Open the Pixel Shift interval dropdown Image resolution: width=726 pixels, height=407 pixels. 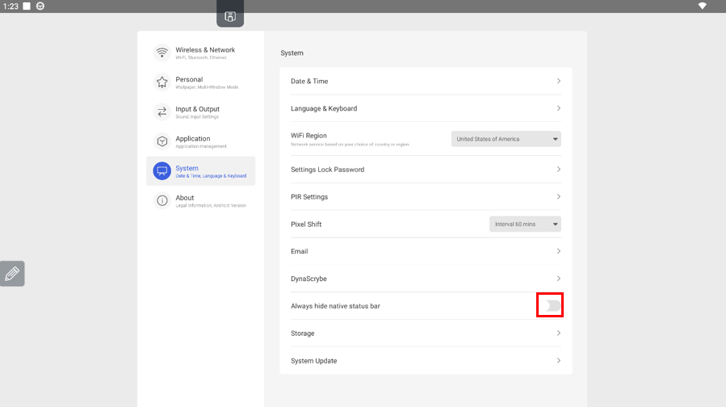[525, 224]
